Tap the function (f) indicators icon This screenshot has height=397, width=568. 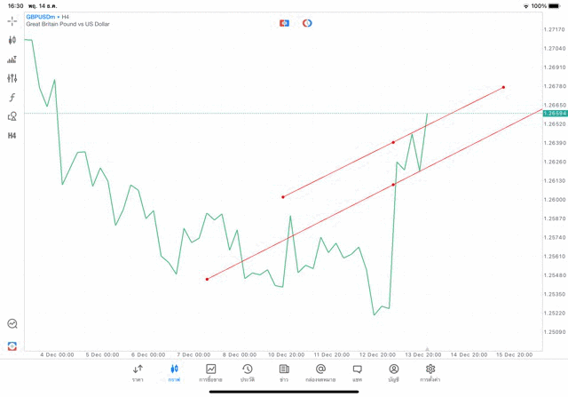pyautogui.click(x=12, y=98)
